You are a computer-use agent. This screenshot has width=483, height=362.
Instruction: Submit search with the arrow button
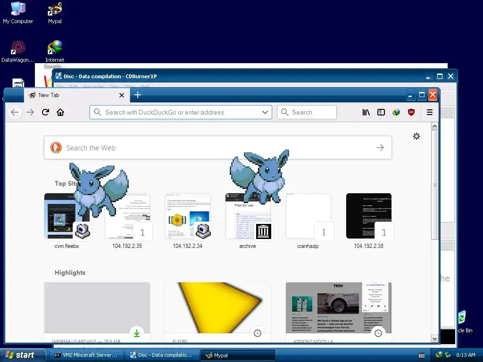click(380, 148)
